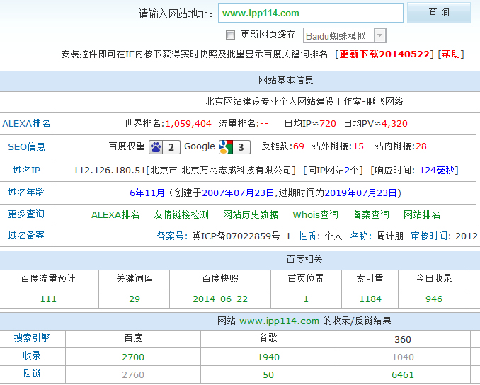
Task: Open the Baidu蜘蛛模拟 dropdown
Action: (x=344, y=36)
